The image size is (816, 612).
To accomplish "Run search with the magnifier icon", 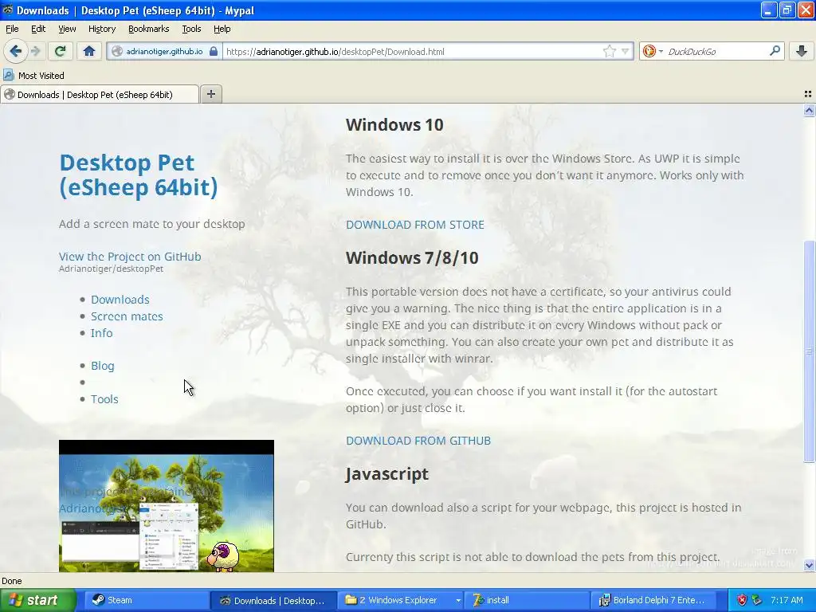I will coord(775,51).
